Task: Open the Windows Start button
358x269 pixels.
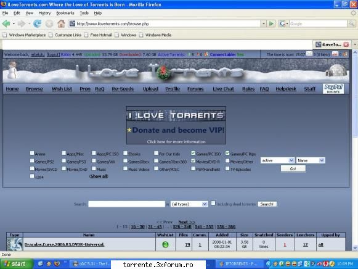Action: 15,264
